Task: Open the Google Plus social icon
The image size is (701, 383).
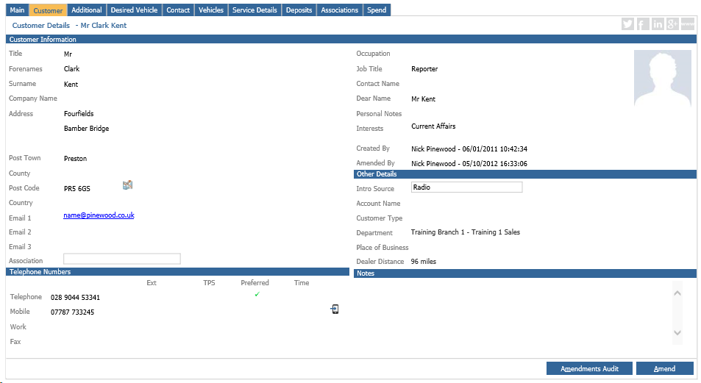Action: coord(672,24)
